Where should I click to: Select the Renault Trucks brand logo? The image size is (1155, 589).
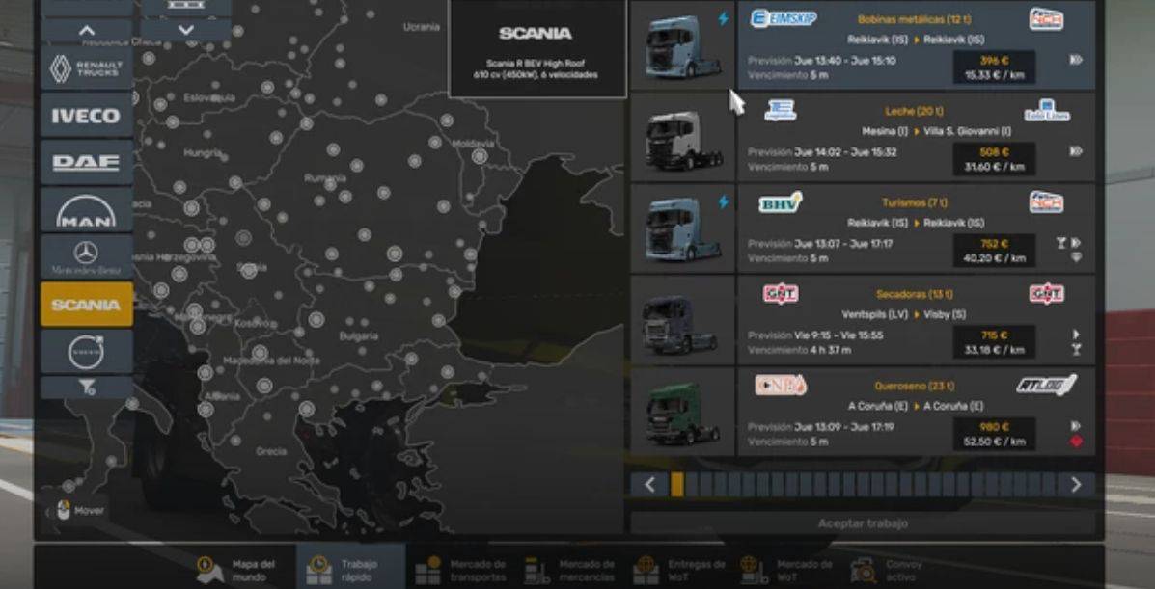pyautogui.click(x=86, y=68)
